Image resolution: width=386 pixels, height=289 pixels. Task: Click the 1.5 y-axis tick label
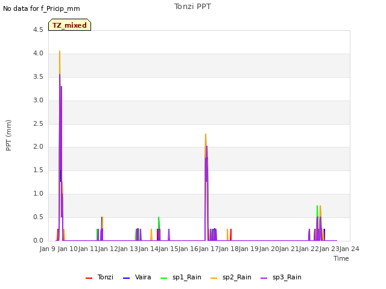coord(38,170)
